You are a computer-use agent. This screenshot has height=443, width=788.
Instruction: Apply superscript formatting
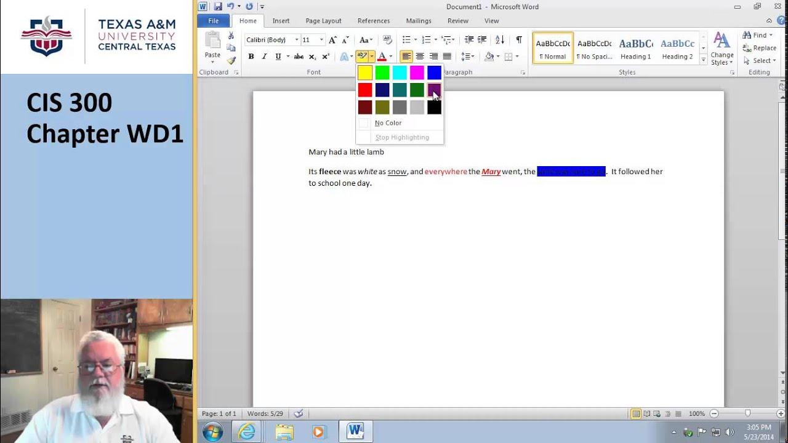pos(326,57)
